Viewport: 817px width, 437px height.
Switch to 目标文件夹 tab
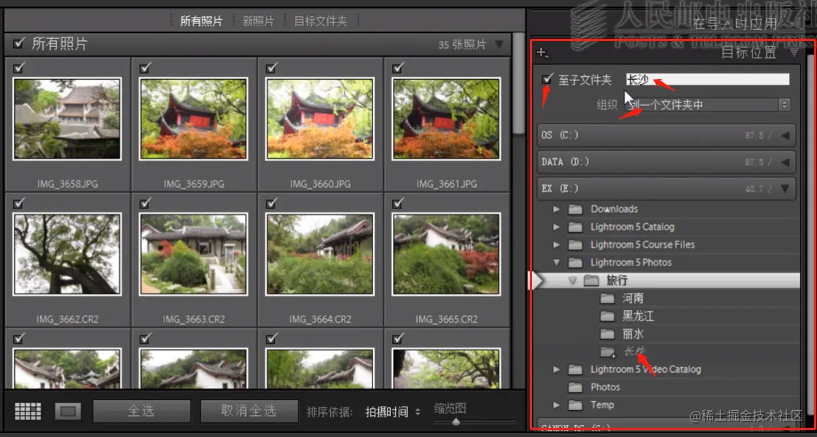point(320,21)
